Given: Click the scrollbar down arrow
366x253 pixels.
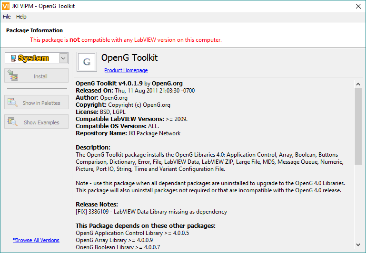Looking at the screenshot, I should point(358,244).
